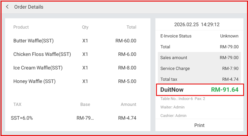The width and height of the screenshot is (248, 136).
Task: Click the Service Charge line
Action: pyautogui.click(x=199, y=69)
